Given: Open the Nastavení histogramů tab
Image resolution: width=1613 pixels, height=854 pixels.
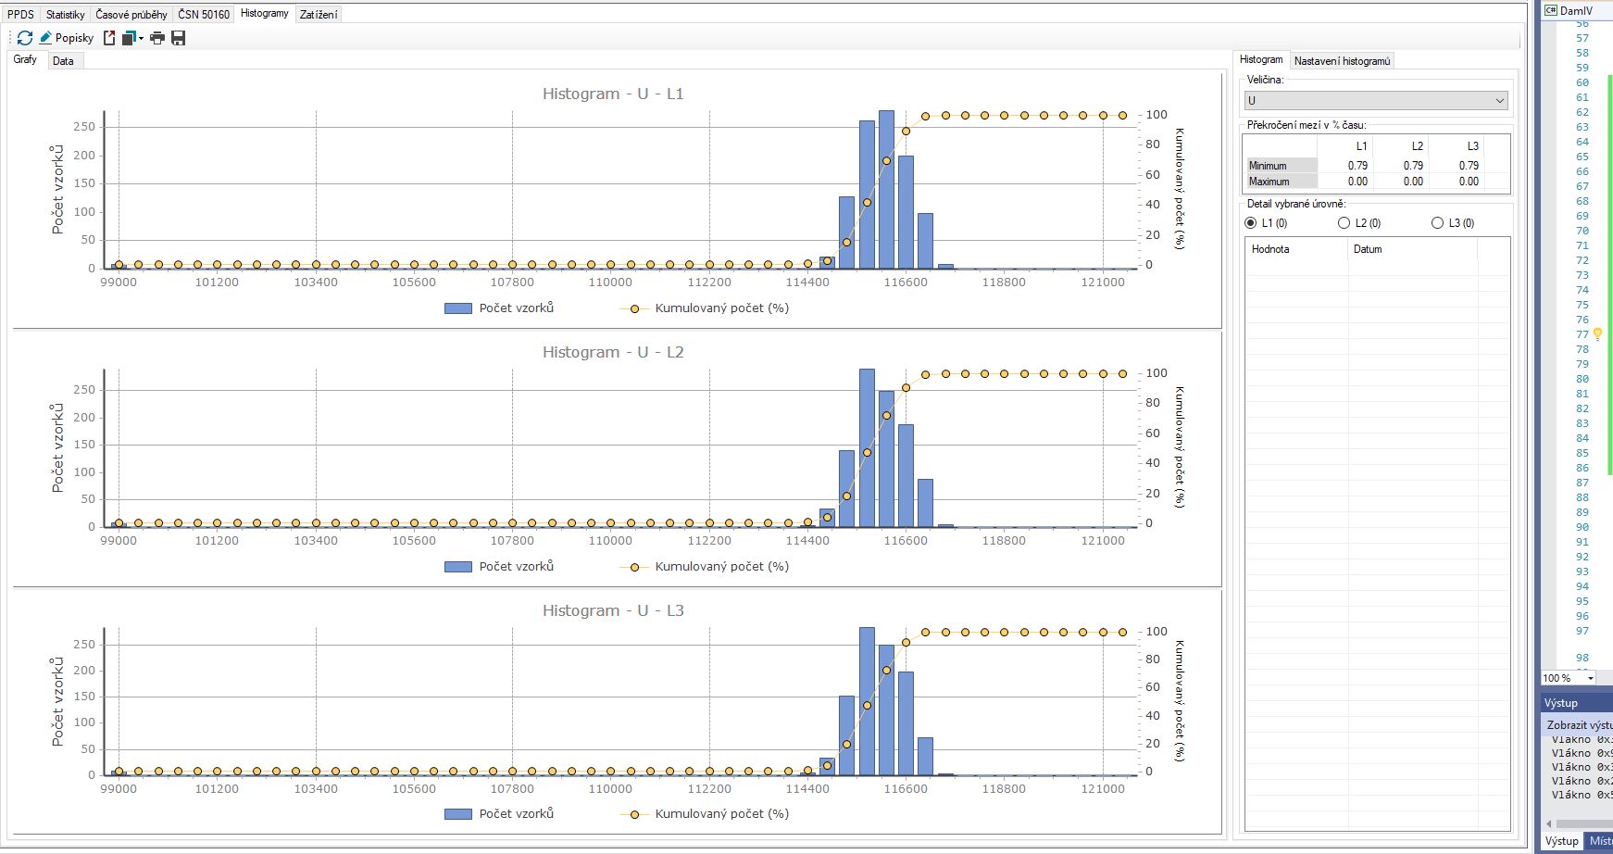Looking at the screenshot, I should pyautogui.click(x=1342, y=61).
